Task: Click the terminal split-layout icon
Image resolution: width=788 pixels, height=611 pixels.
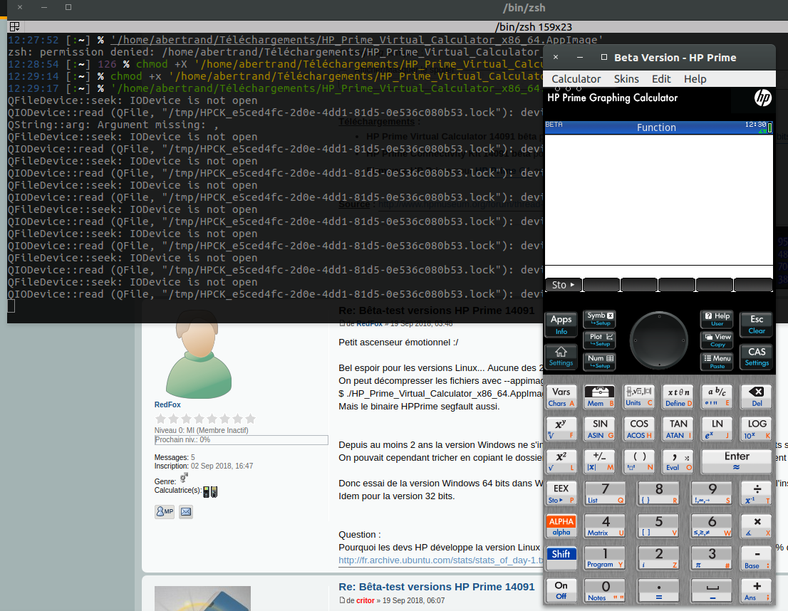Action: 14,26
